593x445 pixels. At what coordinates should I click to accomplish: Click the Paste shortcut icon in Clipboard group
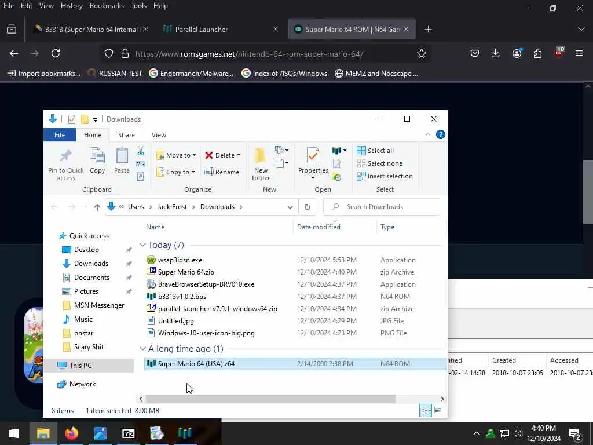(140, 176)
